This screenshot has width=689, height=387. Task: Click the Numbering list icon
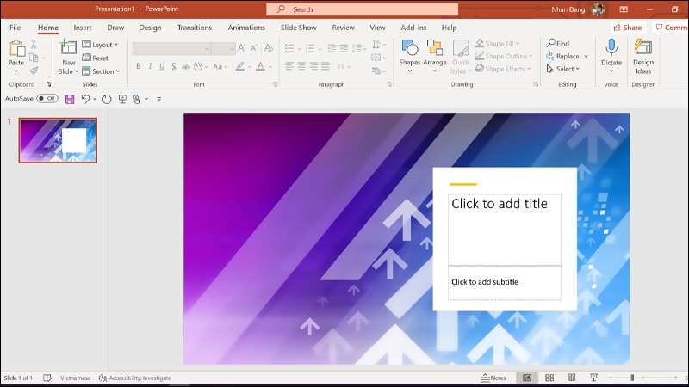pyautogui.click(x=310, y=48)
